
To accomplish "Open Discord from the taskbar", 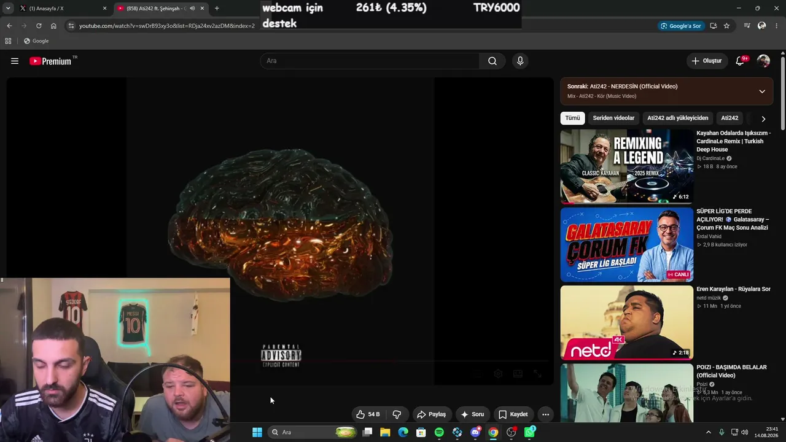I will (x=475, y=432).
